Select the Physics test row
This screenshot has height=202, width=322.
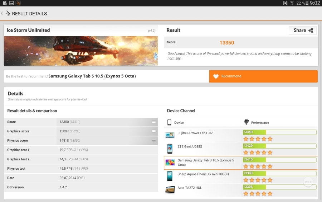tap(81, 168)
